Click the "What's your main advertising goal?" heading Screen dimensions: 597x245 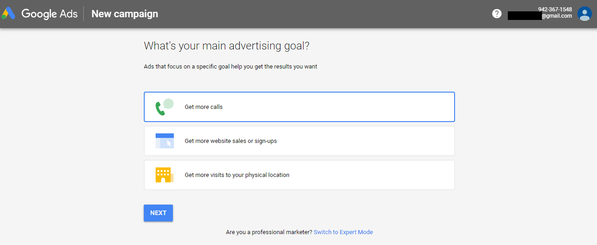pos(226,46)
